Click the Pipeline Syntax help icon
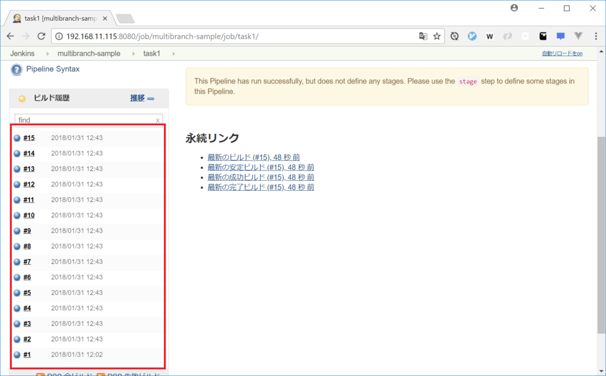The width and height of the screenshot is (606, 376). (x=17, y=70)
